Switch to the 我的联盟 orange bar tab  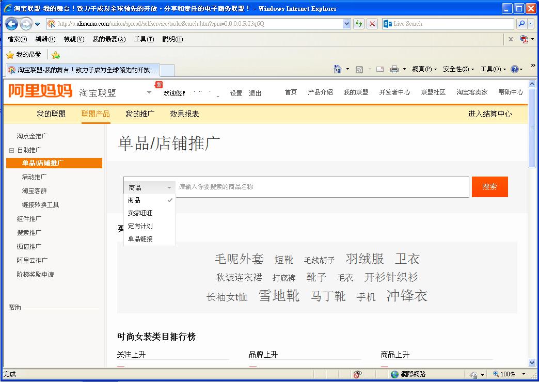pyautogui.click(x=51, y=114)
